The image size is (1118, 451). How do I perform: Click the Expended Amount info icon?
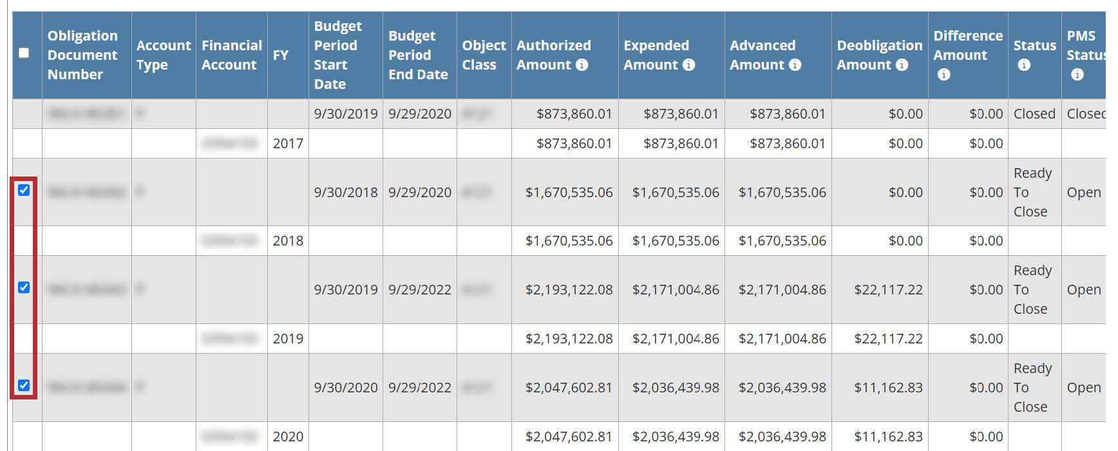(688, 65)
